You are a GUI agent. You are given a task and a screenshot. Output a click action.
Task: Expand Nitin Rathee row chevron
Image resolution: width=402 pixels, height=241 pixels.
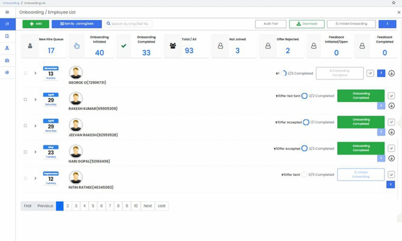(36, 178)
